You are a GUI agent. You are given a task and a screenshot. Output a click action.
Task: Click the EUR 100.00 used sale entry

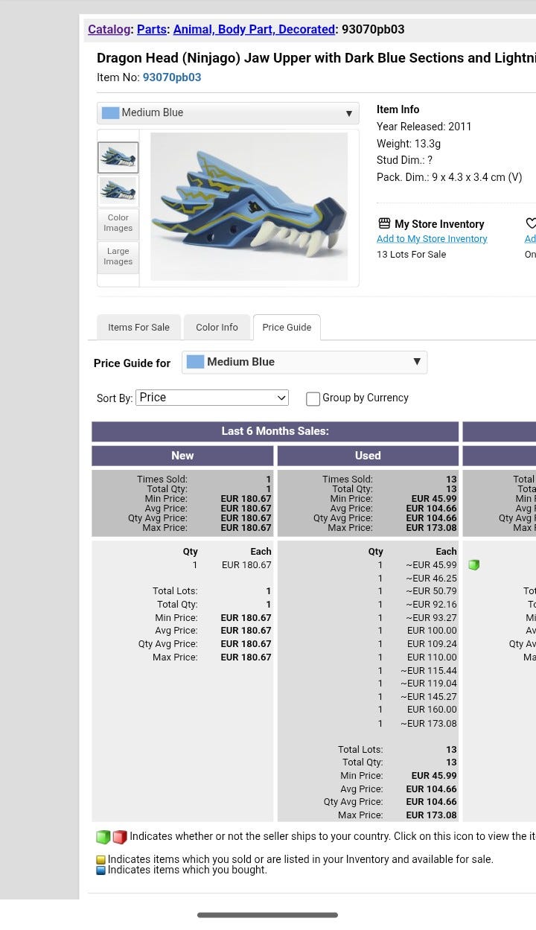pyautogui.click(x=417, y=631)
